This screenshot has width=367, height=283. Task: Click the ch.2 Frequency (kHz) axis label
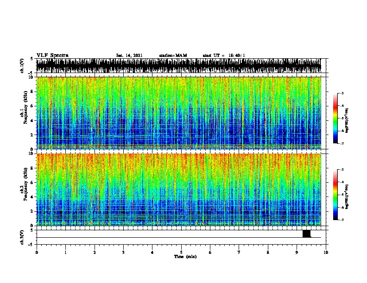[24, 184]
